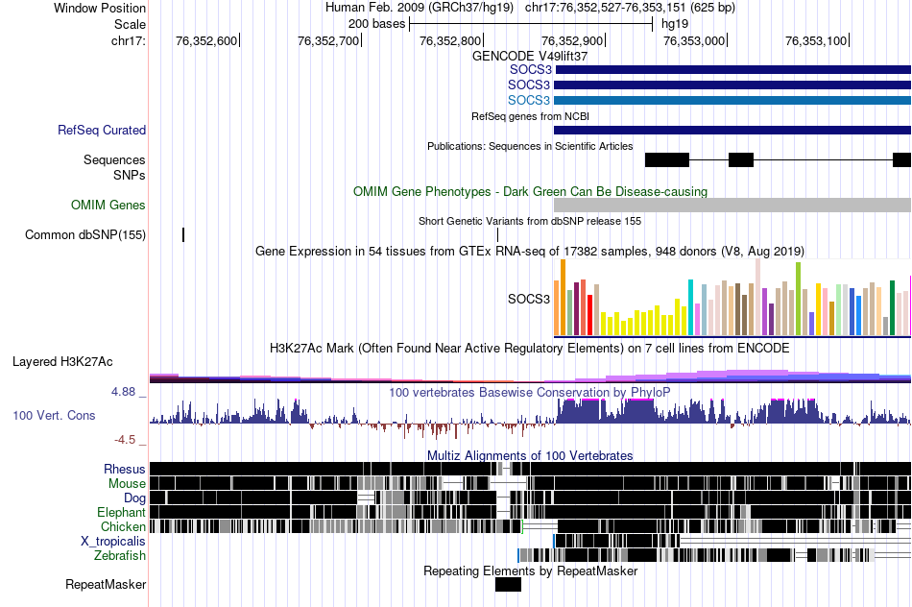The image size is (912, 607).
Task: Click the Dog species label
Action: (x=134, y=498)
